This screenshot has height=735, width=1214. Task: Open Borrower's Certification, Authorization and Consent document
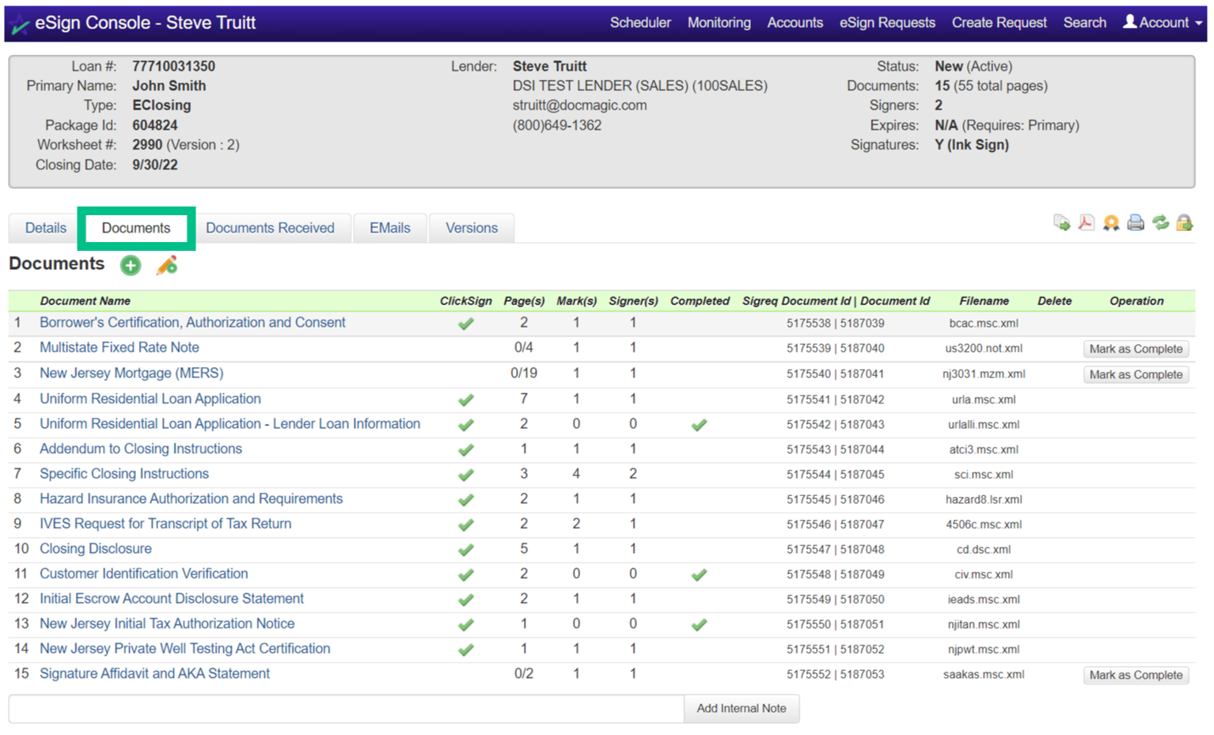click(x=192, y=323)
